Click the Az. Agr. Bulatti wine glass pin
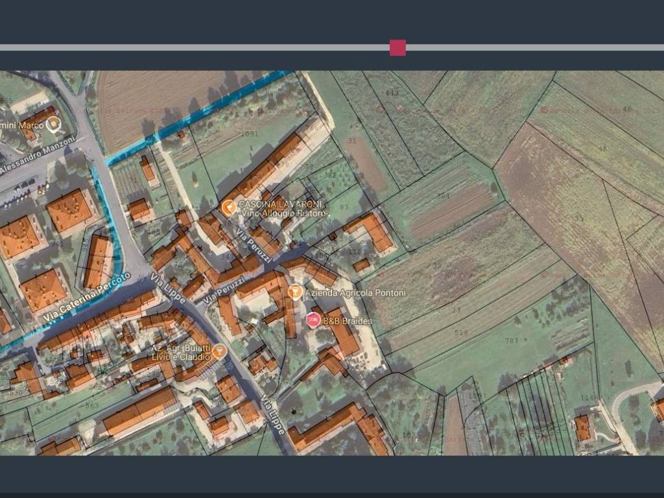664x498 pixels. tap(220, 351)
